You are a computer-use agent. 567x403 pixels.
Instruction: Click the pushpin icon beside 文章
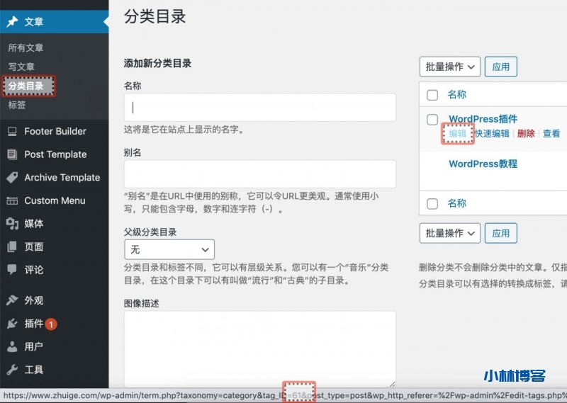coord(12,22)
